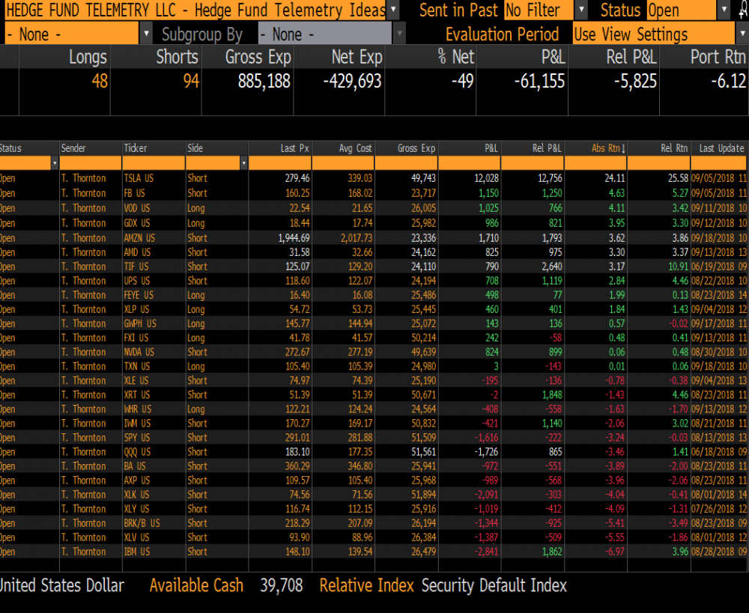
Task: Select the VOD US ticker
Action: [x=137, y=208]
